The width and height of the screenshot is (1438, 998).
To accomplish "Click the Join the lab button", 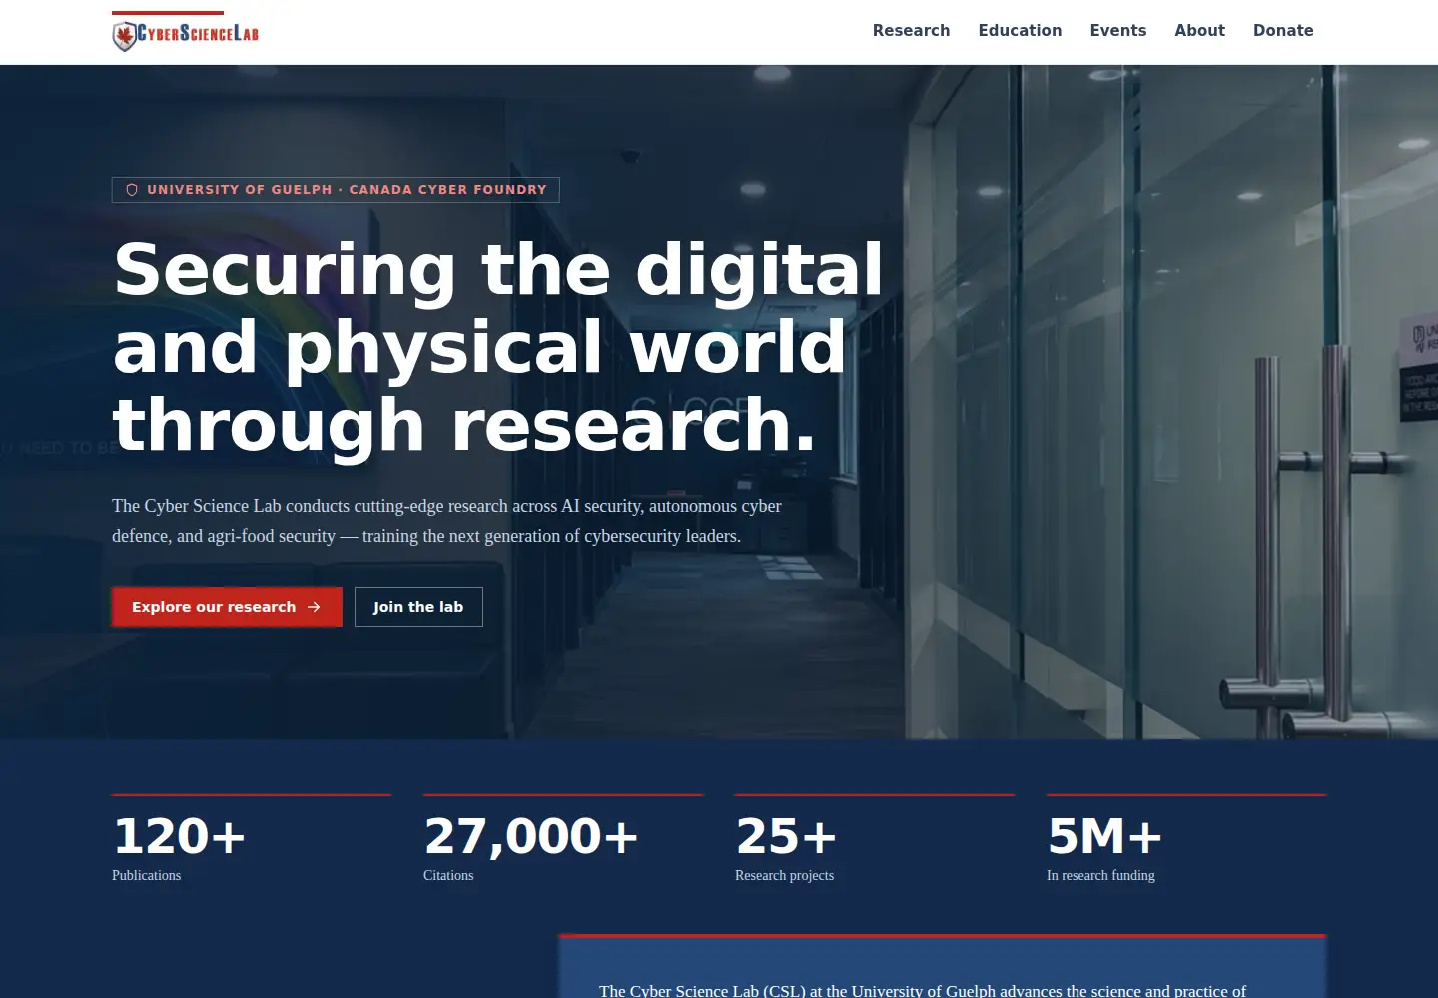I will pos(418,607).
